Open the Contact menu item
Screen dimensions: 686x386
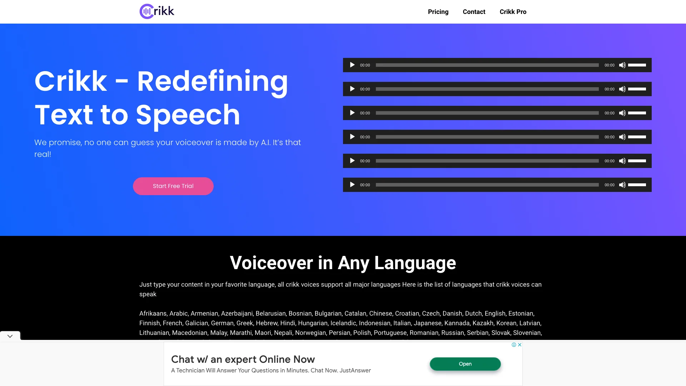click(474, 11)
